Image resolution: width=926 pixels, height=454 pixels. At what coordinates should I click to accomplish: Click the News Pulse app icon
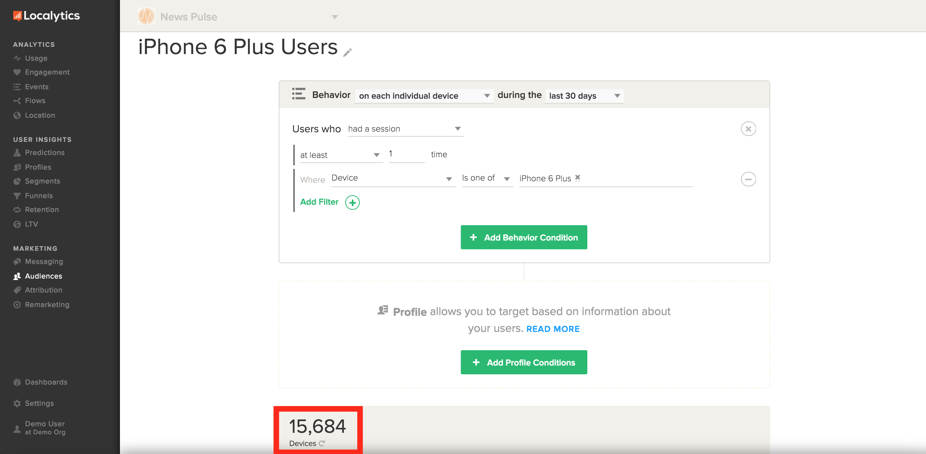click(146, 16)
